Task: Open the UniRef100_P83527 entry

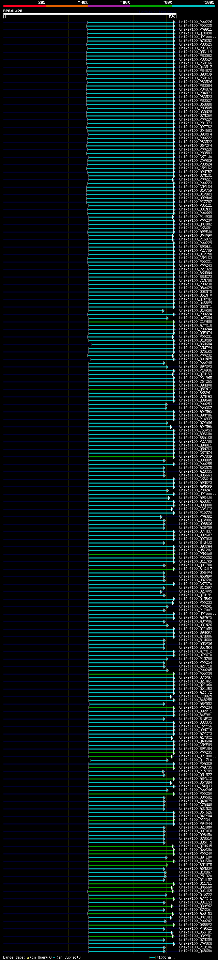Action: click(x=195, y=100)
